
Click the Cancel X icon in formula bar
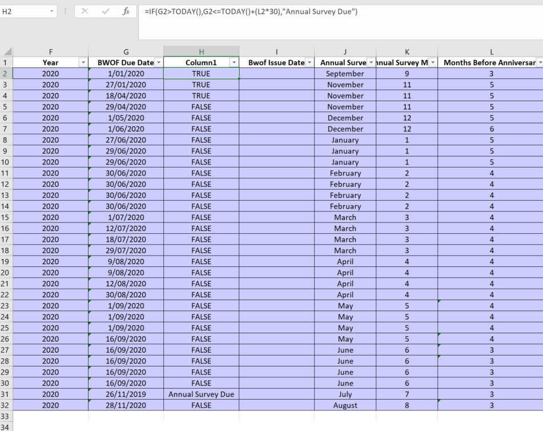tap(85, 11)
